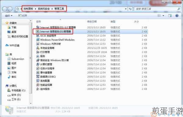The image size is (183, 117).
Task: Click the search magnifier icon
Action: coord(179,9)
